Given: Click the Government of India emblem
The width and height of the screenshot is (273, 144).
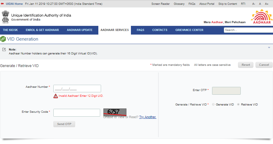Looking at the screenshot, I should click(x=5, y=17).
